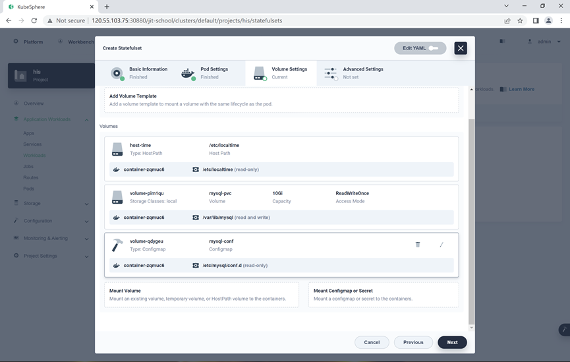Image resolution: width=570 pixels, height=362 pixels.
Task: Click the mount path icon for /etc/mysql/conf.d
Action: pos(196,266)
